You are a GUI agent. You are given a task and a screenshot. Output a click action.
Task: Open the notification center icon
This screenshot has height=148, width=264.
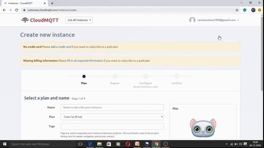click(245, 144)
